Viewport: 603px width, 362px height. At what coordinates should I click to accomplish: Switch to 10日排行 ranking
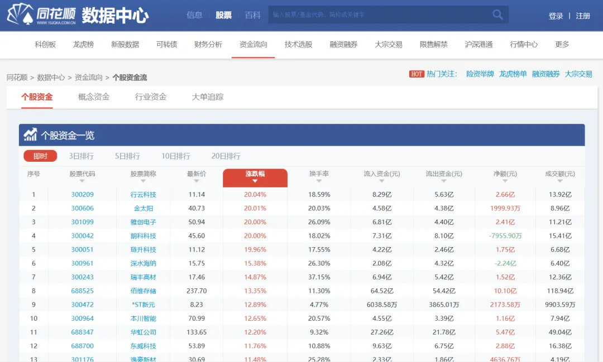176,156
